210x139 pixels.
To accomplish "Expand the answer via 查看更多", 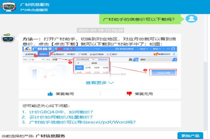I will click(99, 83).
